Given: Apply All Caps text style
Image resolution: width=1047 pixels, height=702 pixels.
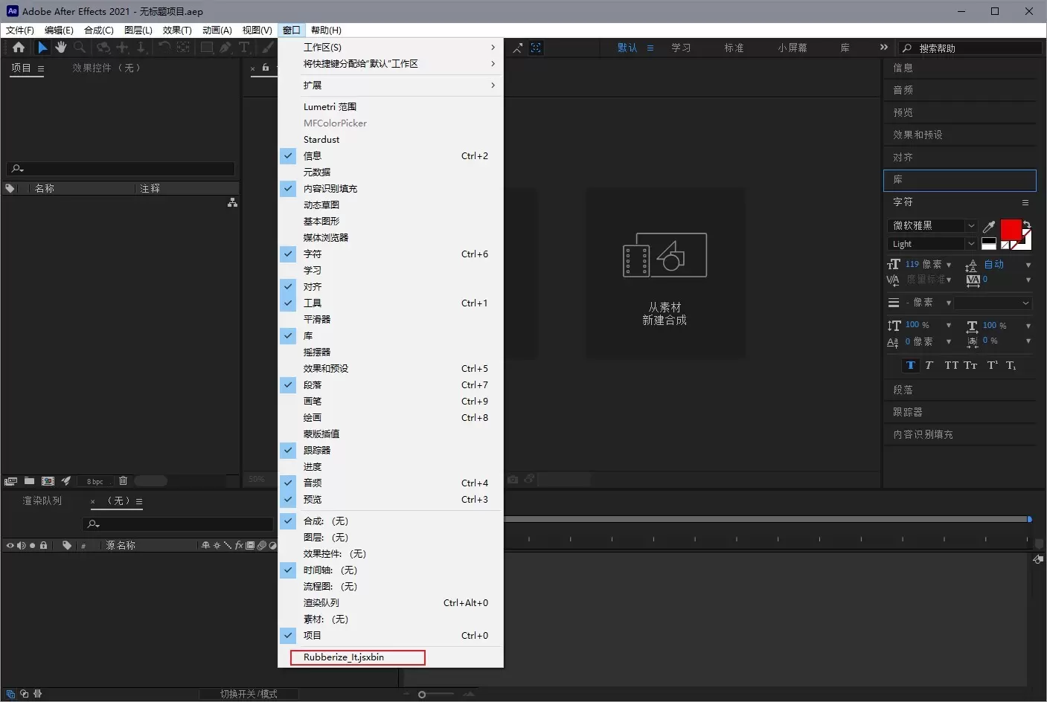Looking at the screenshot, I should pos(951,365).
